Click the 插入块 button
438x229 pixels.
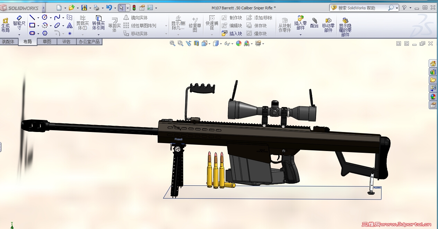point(232,33)
